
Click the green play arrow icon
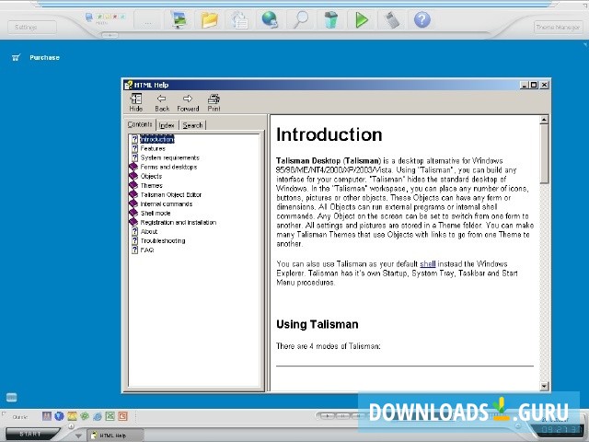[362, 19]
